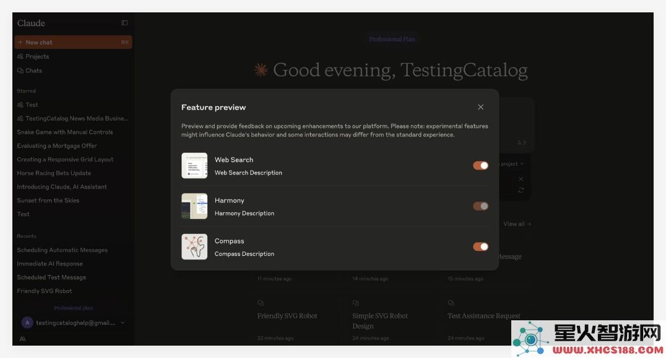Close the Feature preview dialog
This screenshot has width=666, height=358.
click(x=480, y=107)
